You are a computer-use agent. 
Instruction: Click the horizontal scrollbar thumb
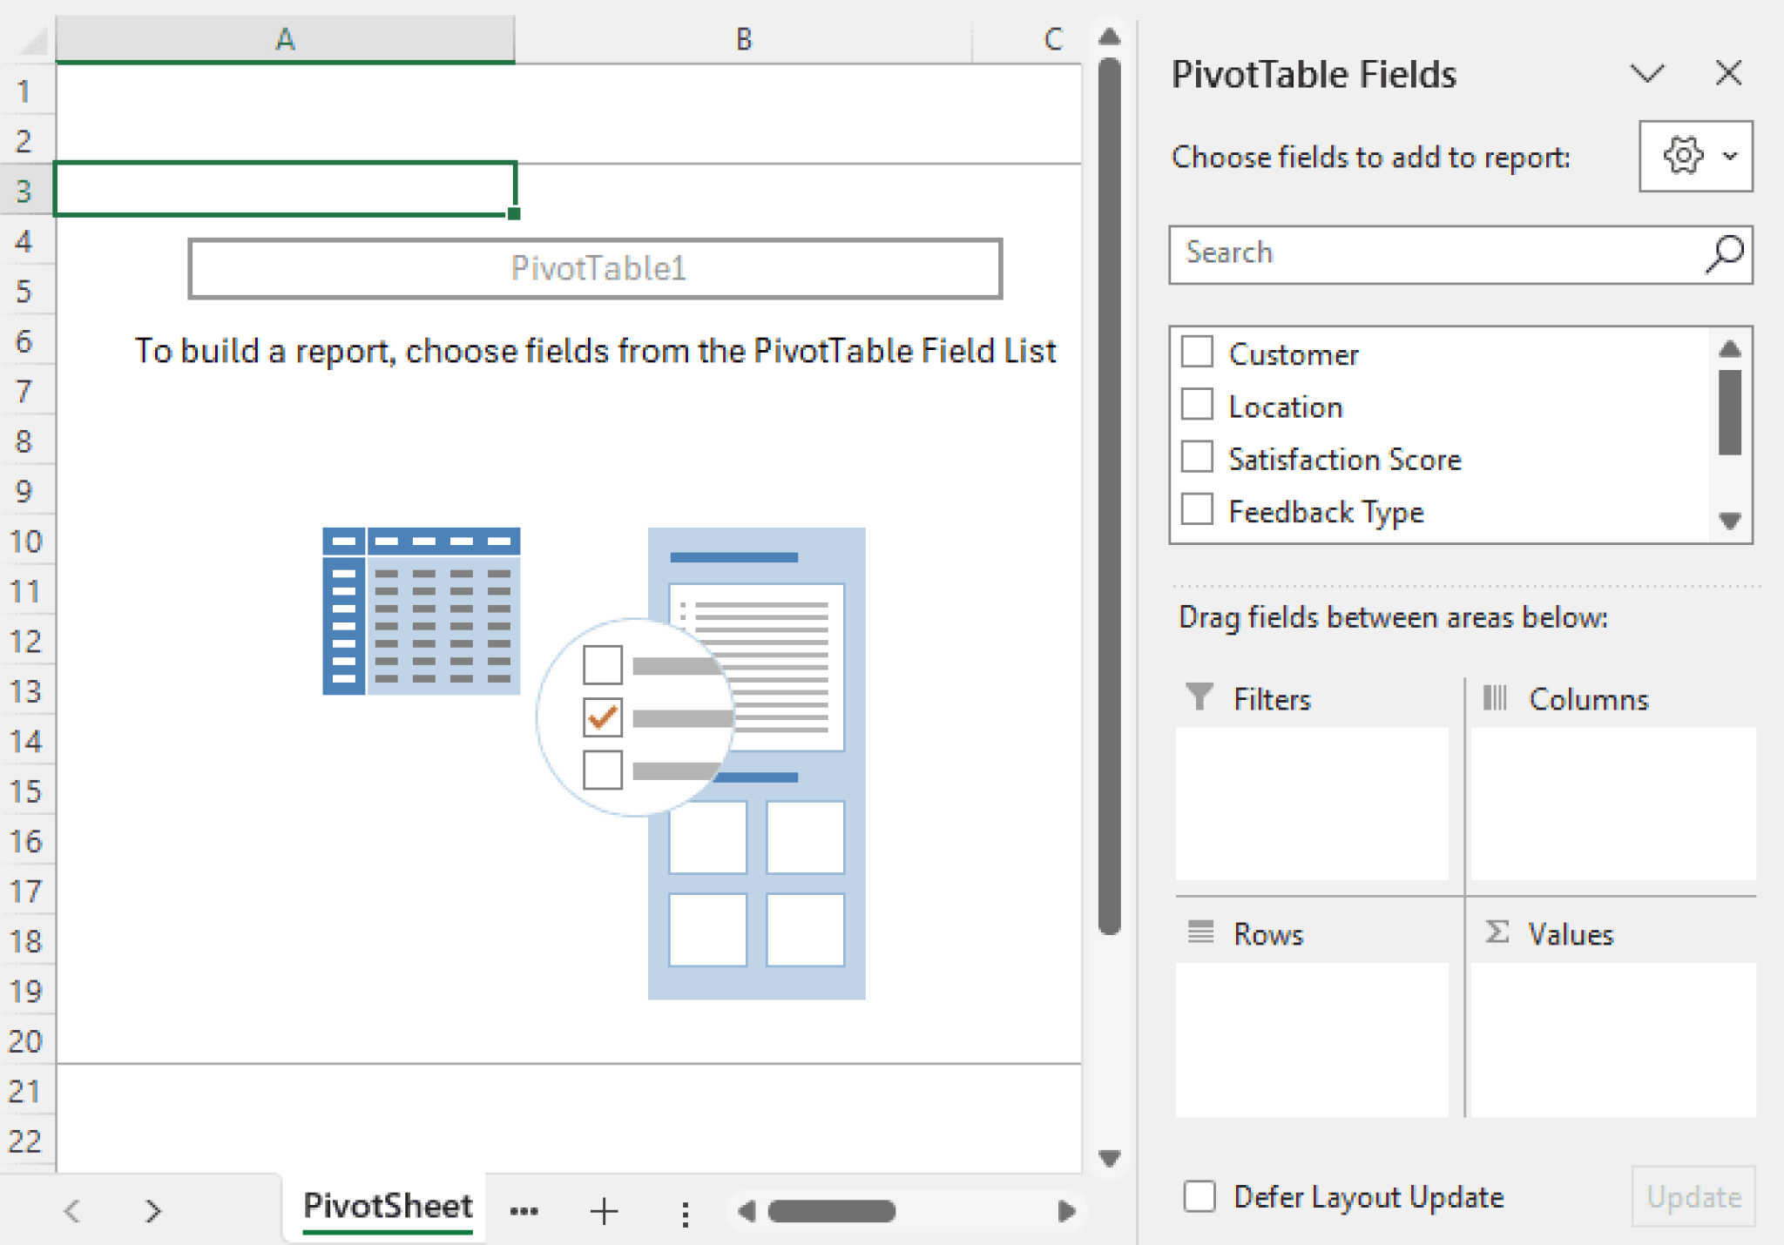point(832,1211)
